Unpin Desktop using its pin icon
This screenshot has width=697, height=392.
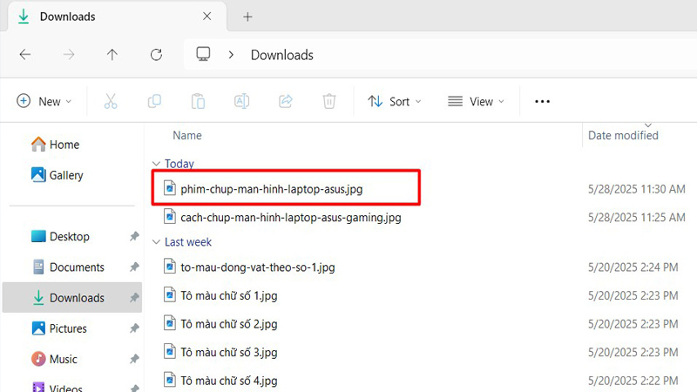pos(134,236)
